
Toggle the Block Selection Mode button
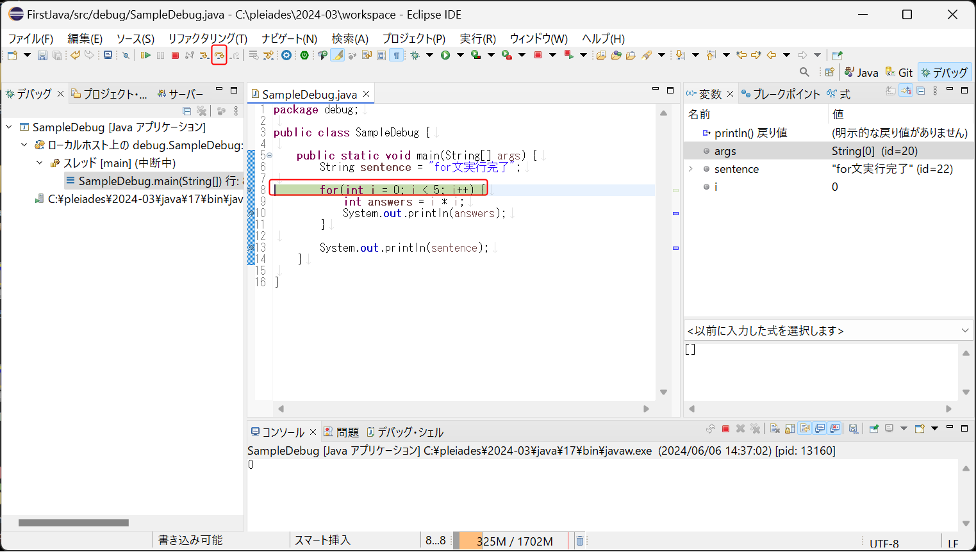pyautogui.click(x=381, y=55)
